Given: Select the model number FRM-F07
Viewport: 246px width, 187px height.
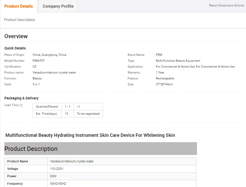Looking at the screenshot, I should [39, 60].
